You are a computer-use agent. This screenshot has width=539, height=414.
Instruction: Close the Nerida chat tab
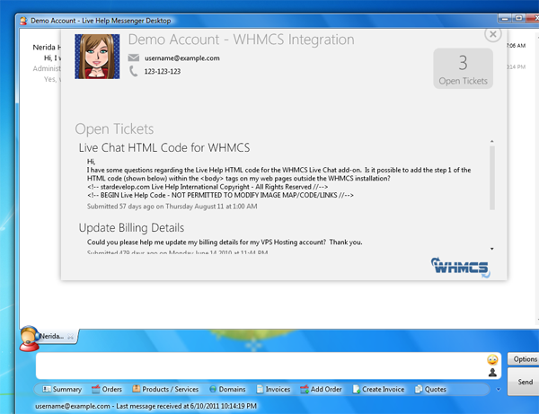70,337
